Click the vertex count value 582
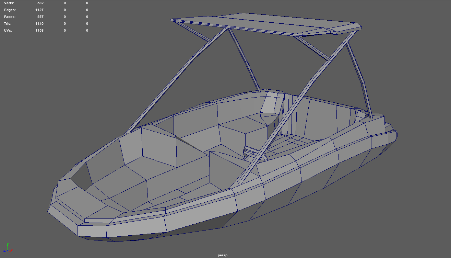Screen dimensions: 451x258 coord(40,3)
